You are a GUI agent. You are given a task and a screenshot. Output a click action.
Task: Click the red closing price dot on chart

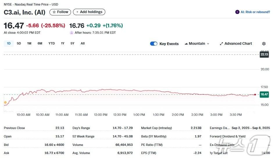255,94
